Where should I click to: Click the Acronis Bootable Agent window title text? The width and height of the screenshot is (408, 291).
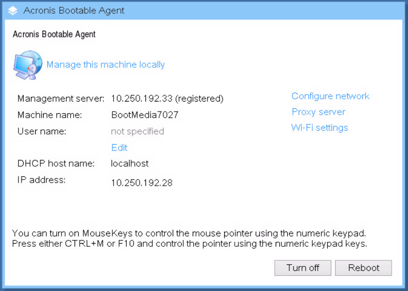pos(74,11)
